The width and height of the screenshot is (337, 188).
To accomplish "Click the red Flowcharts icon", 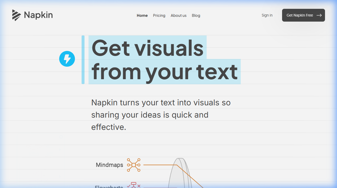I will [134, 185].
